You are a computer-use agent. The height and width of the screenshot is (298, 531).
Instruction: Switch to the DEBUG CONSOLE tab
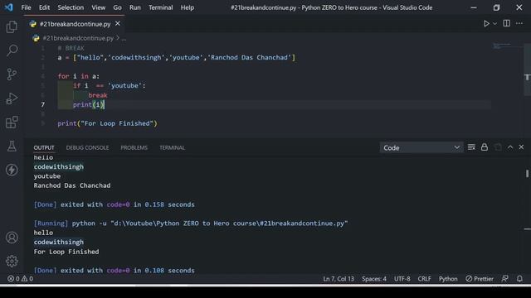(x=87, y=147)
